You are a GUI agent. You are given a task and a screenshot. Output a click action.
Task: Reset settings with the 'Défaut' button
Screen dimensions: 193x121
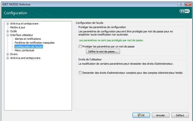click(180, 115)
